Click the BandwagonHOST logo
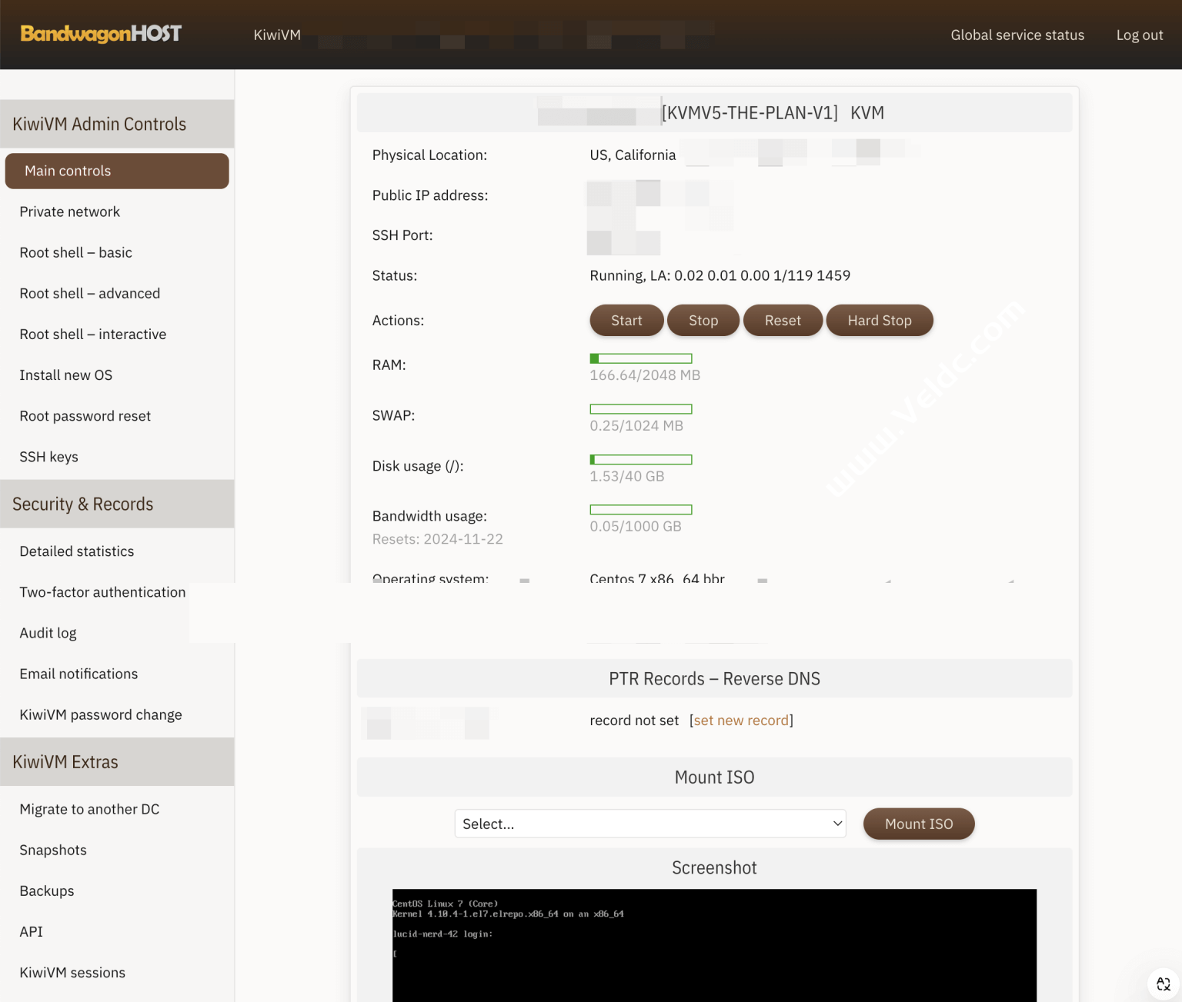 pos(101,34)
